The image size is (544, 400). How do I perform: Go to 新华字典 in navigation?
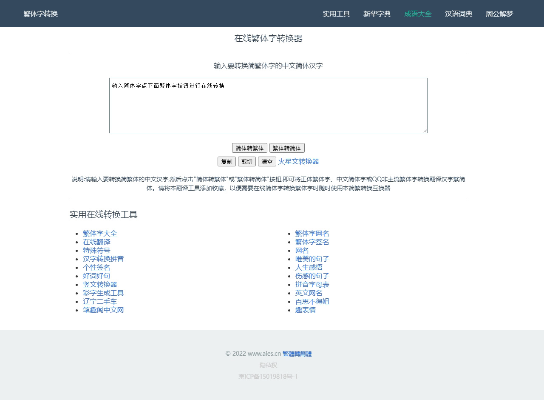point(377,14)
